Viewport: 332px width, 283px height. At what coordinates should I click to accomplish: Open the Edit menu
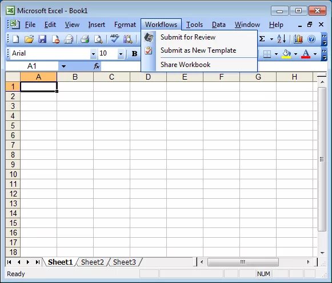pyautogui.click(x=50, y=25)
